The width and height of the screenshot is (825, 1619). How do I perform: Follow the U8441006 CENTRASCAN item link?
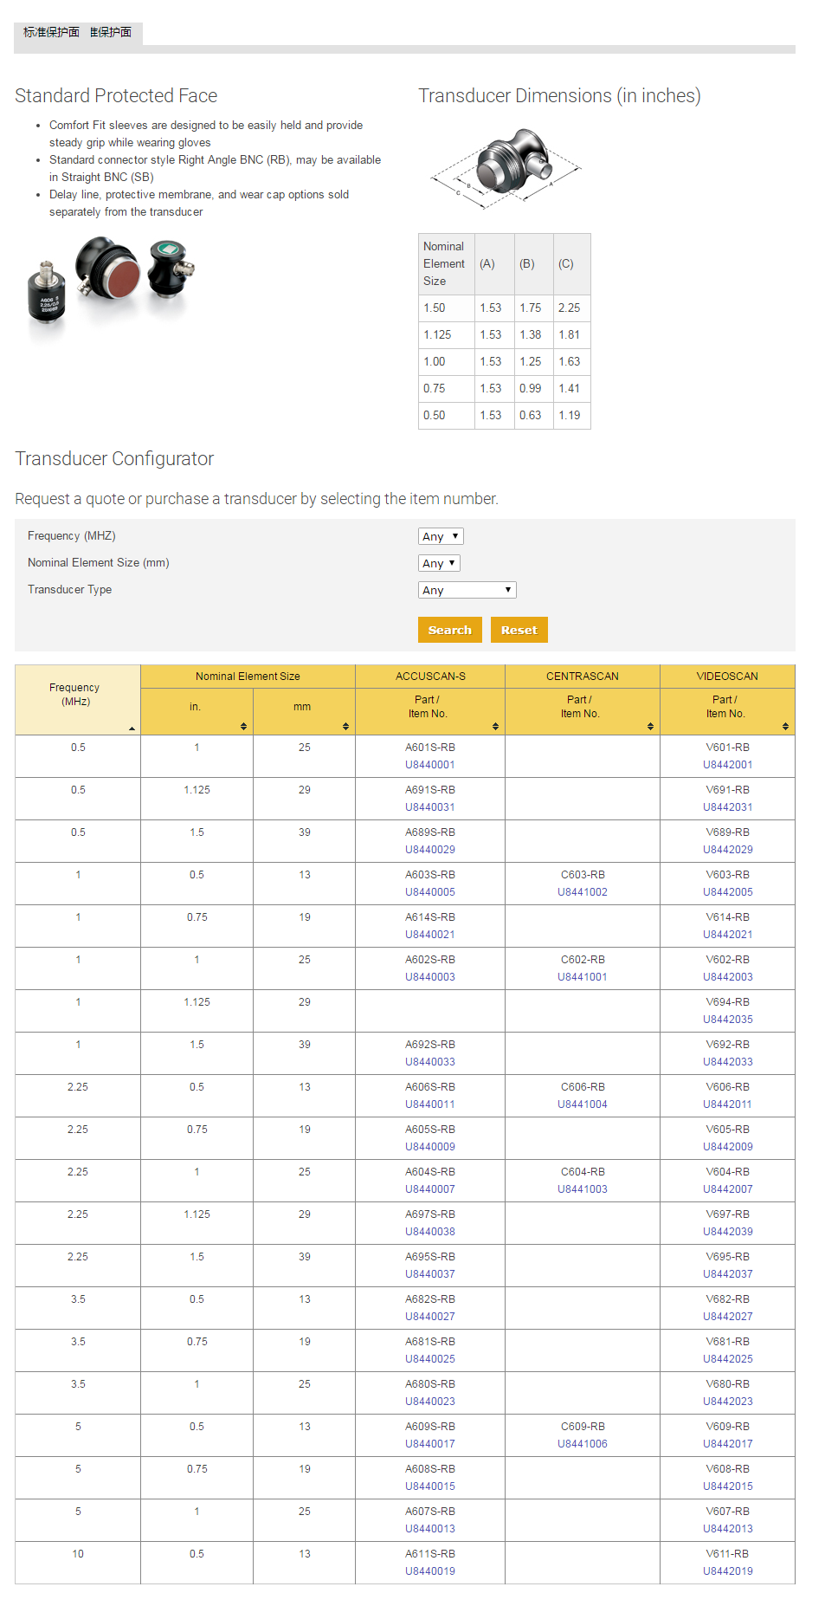582,1444
